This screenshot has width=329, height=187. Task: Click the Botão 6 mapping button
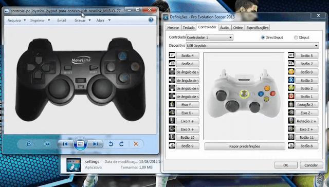point(187,64)
